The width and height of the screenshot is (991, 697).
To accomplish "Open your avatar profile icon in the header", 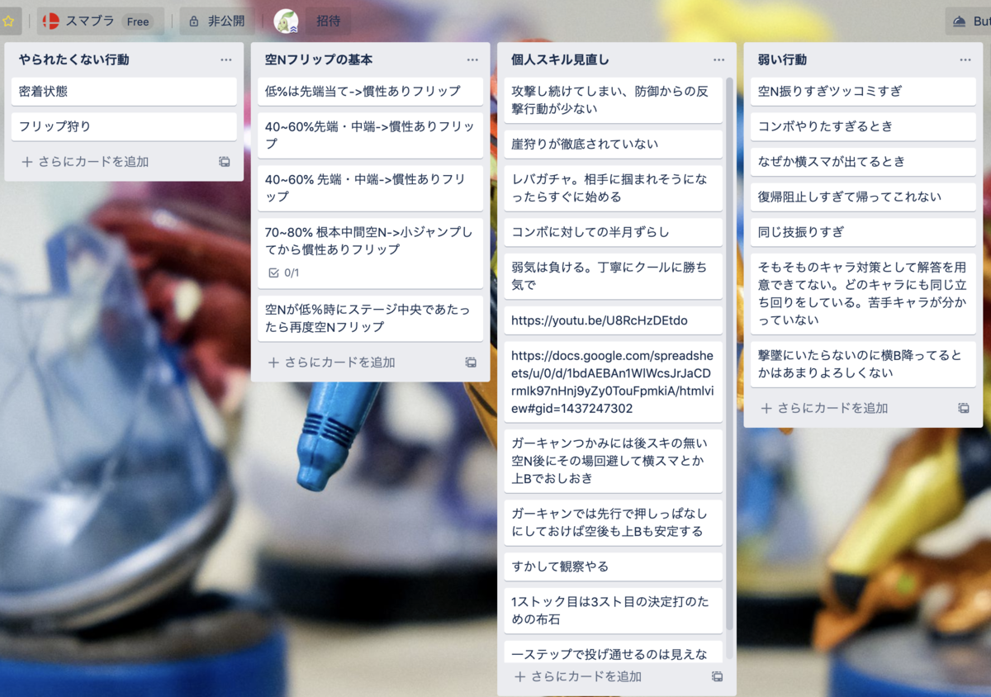I will (x=287, y=21).
